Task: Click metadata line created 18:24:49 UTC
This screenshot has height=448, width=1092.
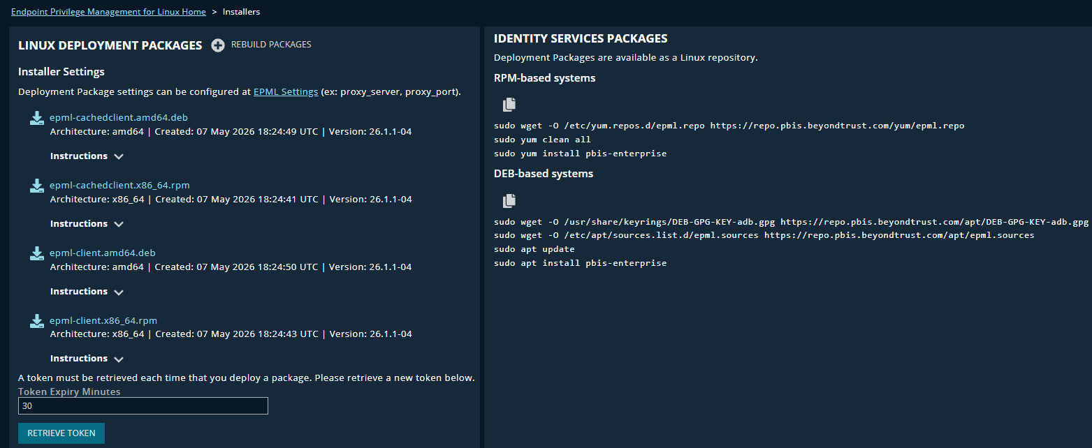Action: pyautogui.click(x=231, y=131)
